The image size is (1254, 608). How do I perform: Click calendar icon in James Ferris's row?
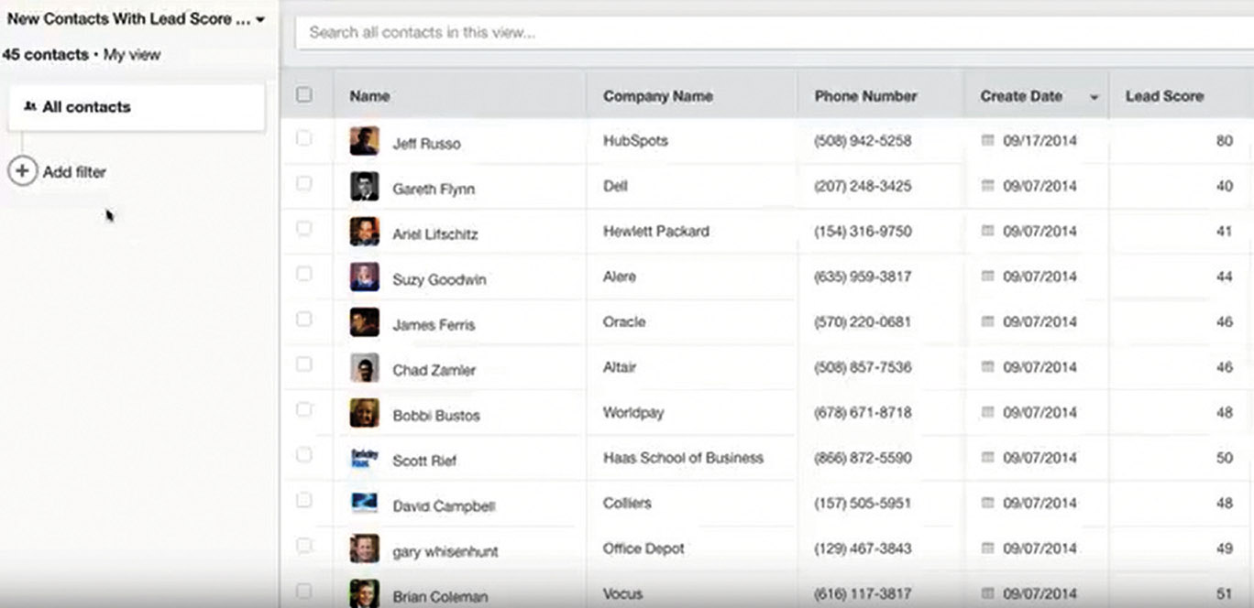click(987, 321)
